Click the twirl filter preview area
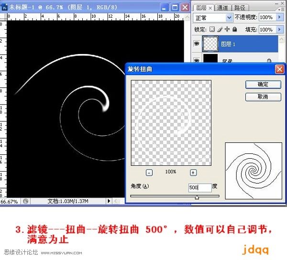This screenshot has height=260, width=287. tap(171, 123)
